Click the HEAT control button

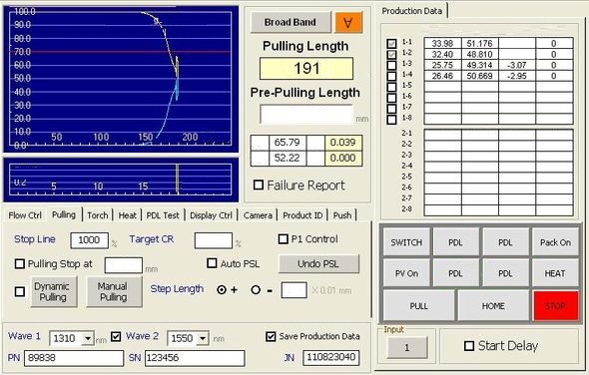555,273
